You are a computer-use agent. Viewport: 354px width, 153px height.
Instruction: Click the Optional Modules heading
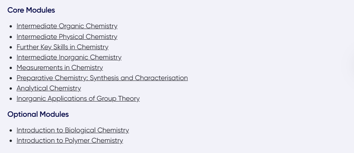(x=38, y=114)
